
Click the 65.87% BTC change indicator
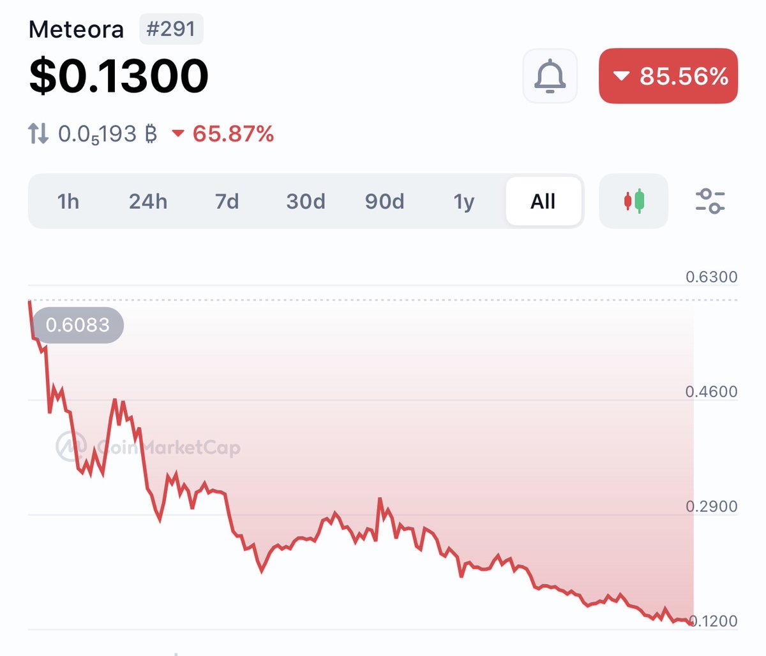(x=224, y=134)
